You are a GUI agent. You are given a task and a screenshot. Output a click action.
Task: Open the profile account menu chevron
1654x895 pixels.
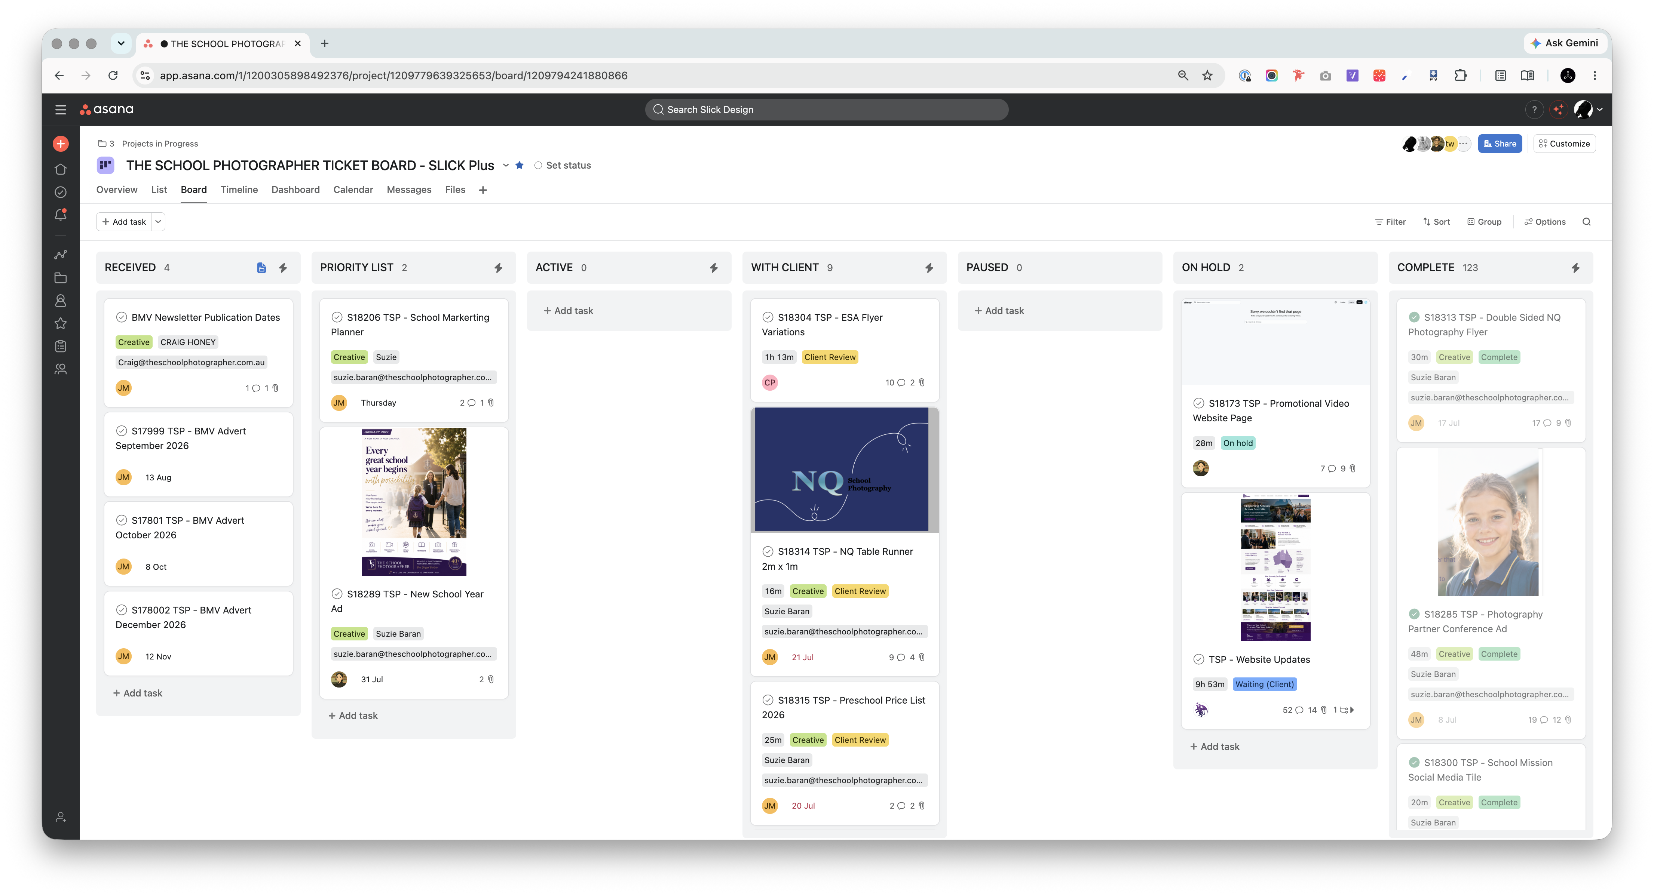coord(1599,110)
